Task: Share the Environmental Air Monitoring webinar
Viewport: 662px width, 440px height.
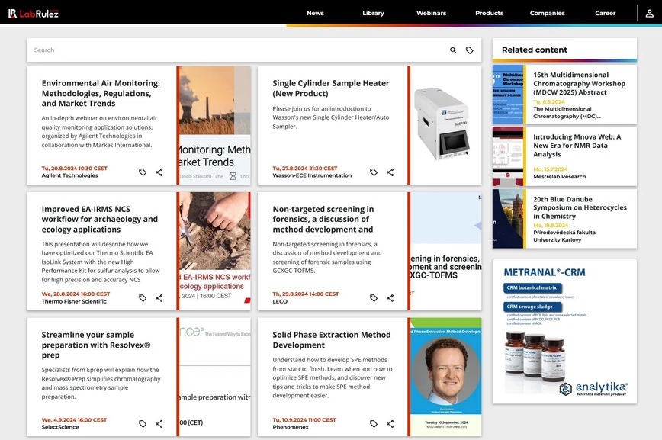Action: (x=159, y=172)
